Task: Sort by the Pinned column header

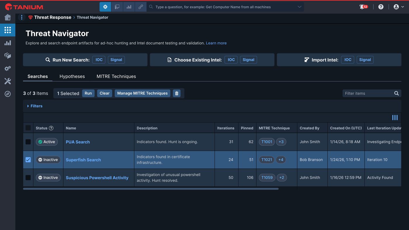Action: coord(247,128)
